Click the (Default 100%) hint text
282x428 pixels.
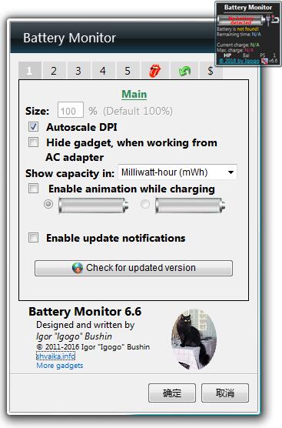pos(138,111)
